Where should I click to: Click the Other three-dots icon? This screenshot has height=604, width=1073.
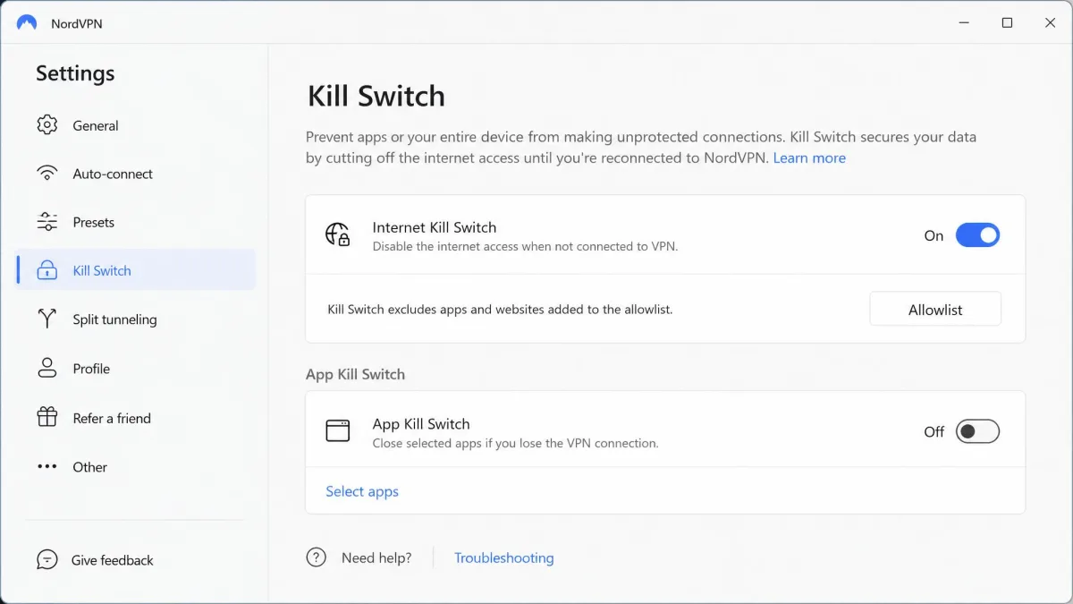click(47, 466)
